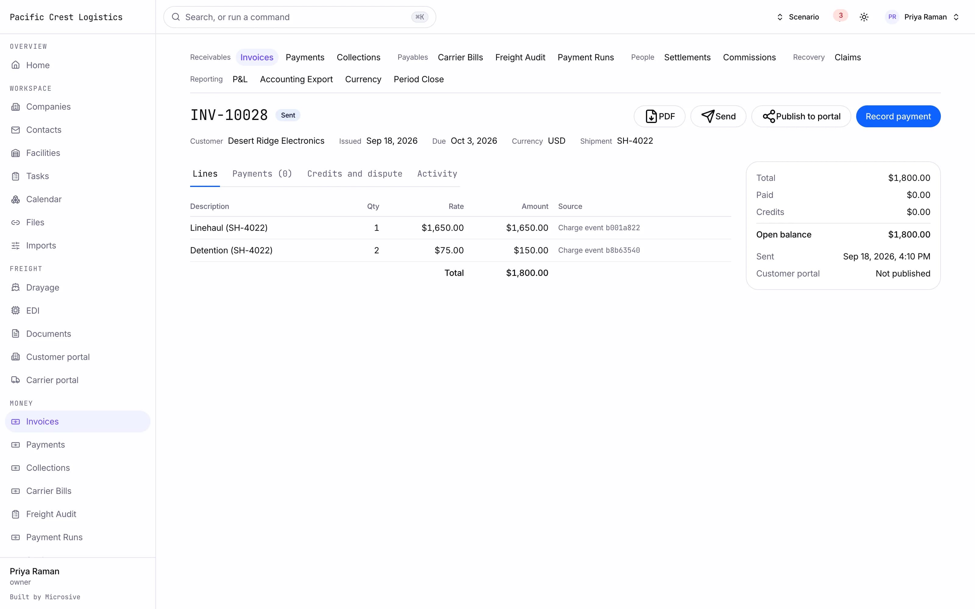The width and height of the screenshot is (975, 609).
Task: Click the Imports sliders icon
Action: pyautogui.click(x=15, y=246)
